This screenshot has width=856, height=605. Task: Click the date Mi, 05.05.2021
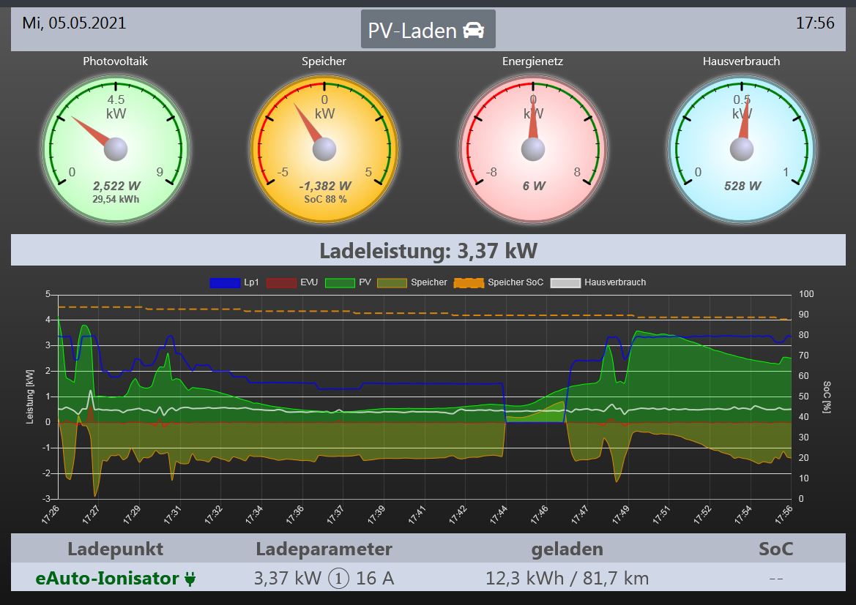click(74, 23)
